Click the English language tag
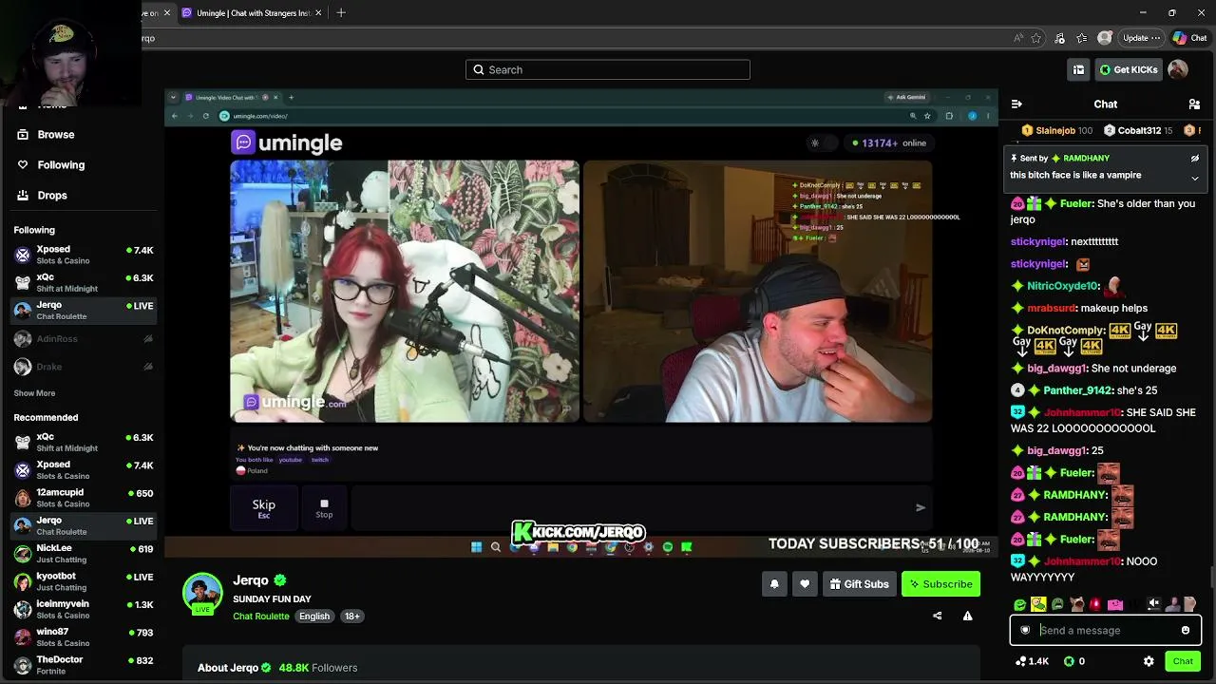This screenshot has height=684, width=1216. click(x=314, y=616)
